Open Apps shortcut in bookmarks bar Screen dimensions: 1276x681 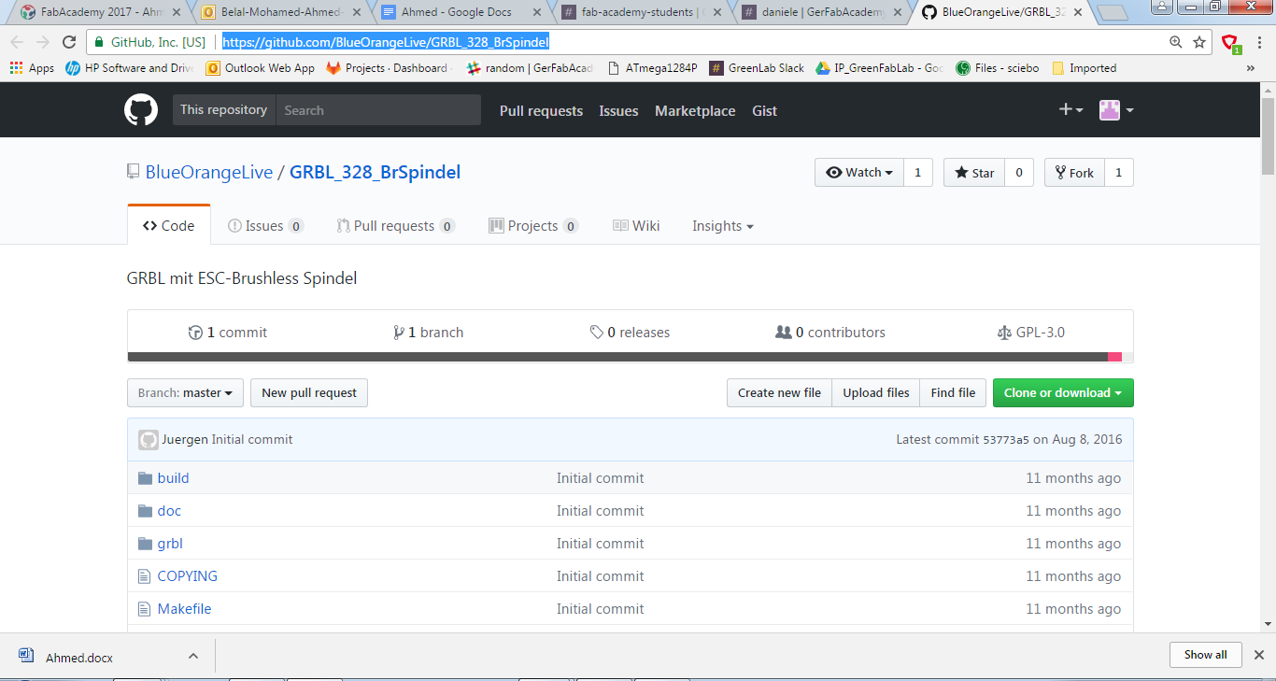pyautogui.click(x=33, y=68)
